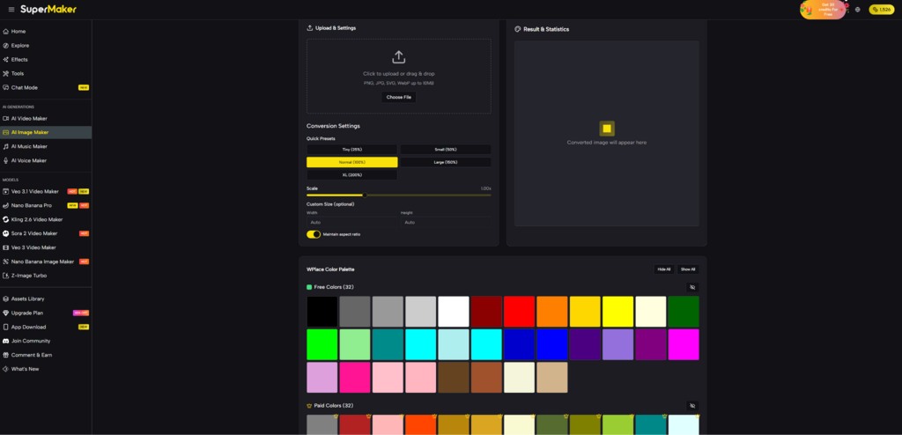This screenshot has width=902, height=435.
Task: Click the Hide All palette button
Action: pyautogui.click(x=663, y=269)
